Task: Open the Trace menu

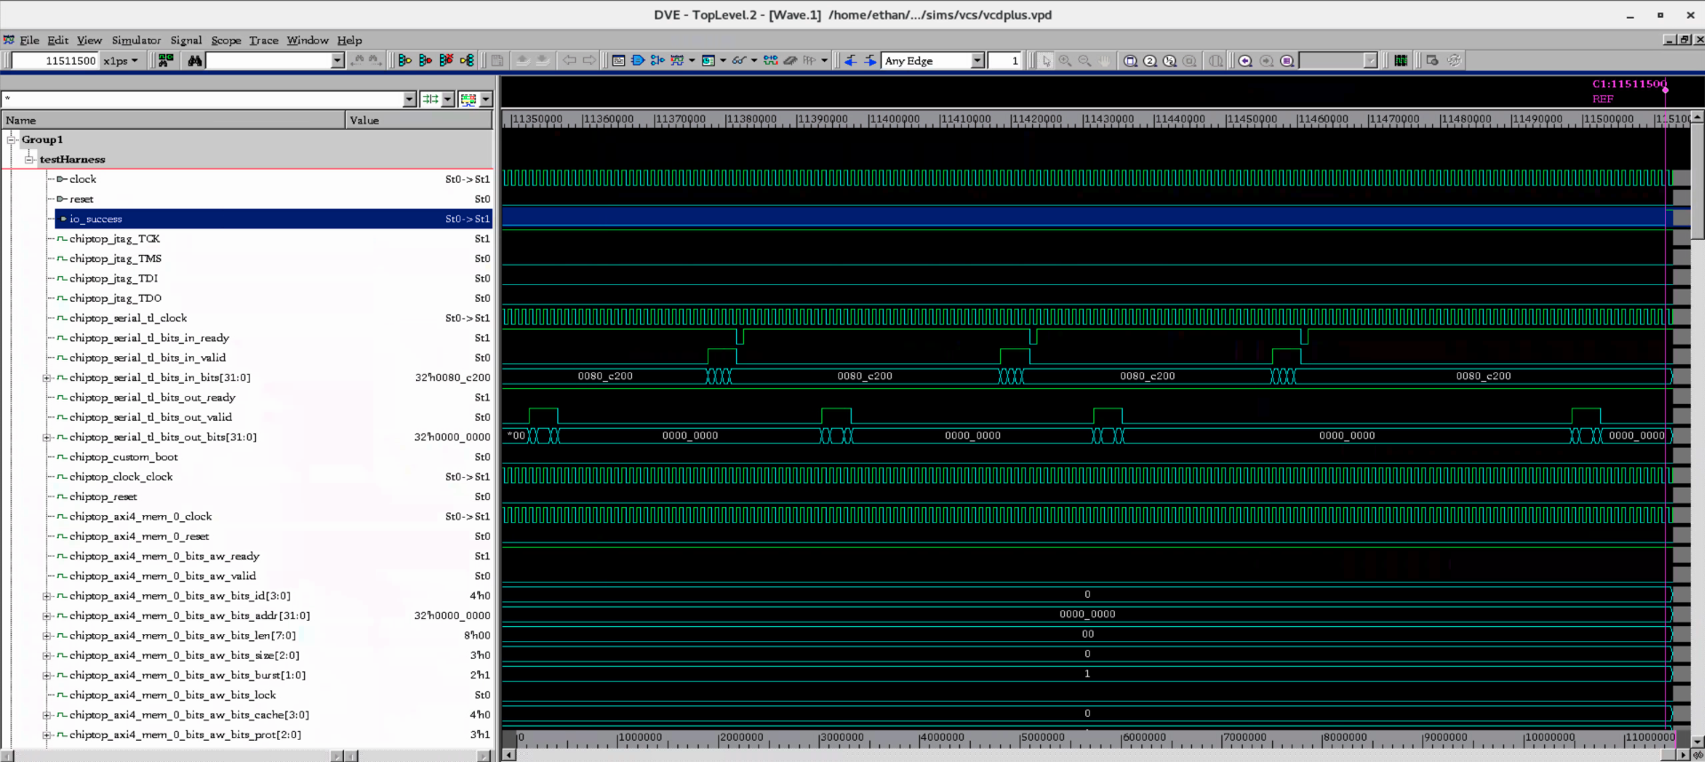Action: pyautogui.click(x=263, y=40)
